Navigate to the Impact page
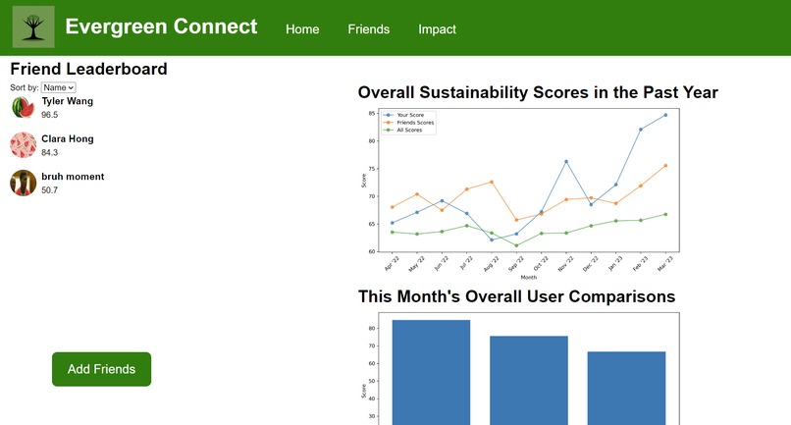791x425 pixels. pos(437,29)
